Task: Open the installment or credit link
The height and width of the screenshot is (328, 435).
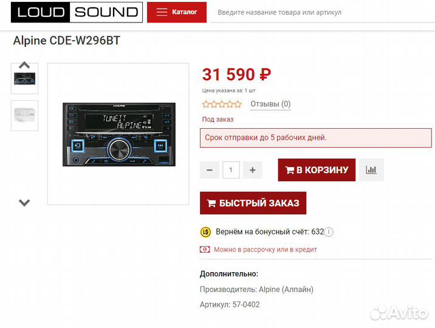Action: coord(265,250)
